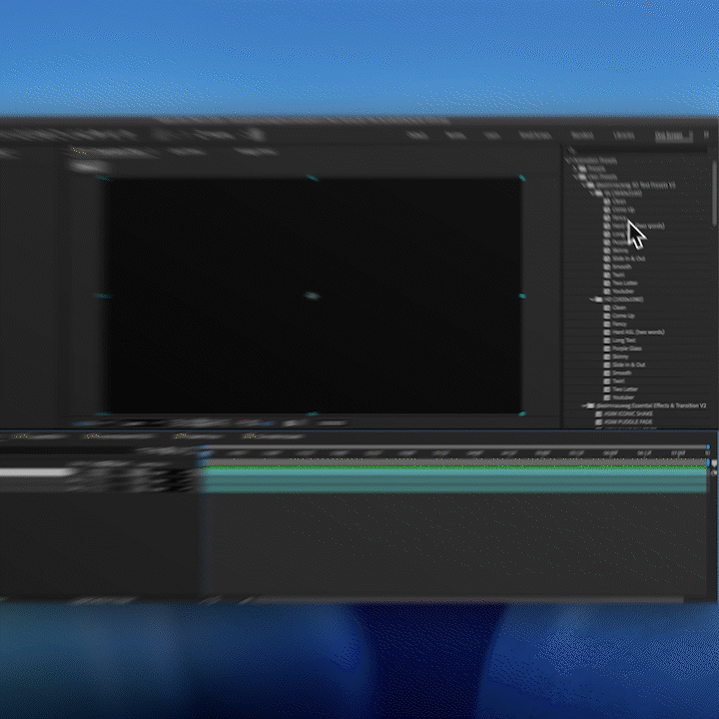Open the Effects & Presets panel menu icon
Viewport: 719px width, 719px height.
pos(706,135)
